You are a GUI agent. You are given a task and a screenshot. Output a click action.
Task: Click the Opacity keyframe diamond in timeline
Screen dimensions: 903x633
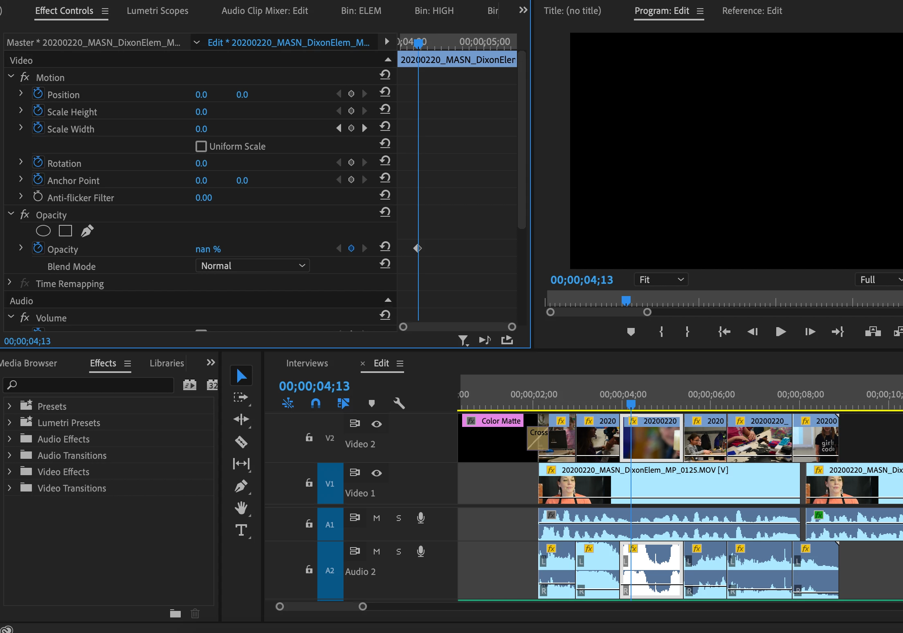point(417,248)
